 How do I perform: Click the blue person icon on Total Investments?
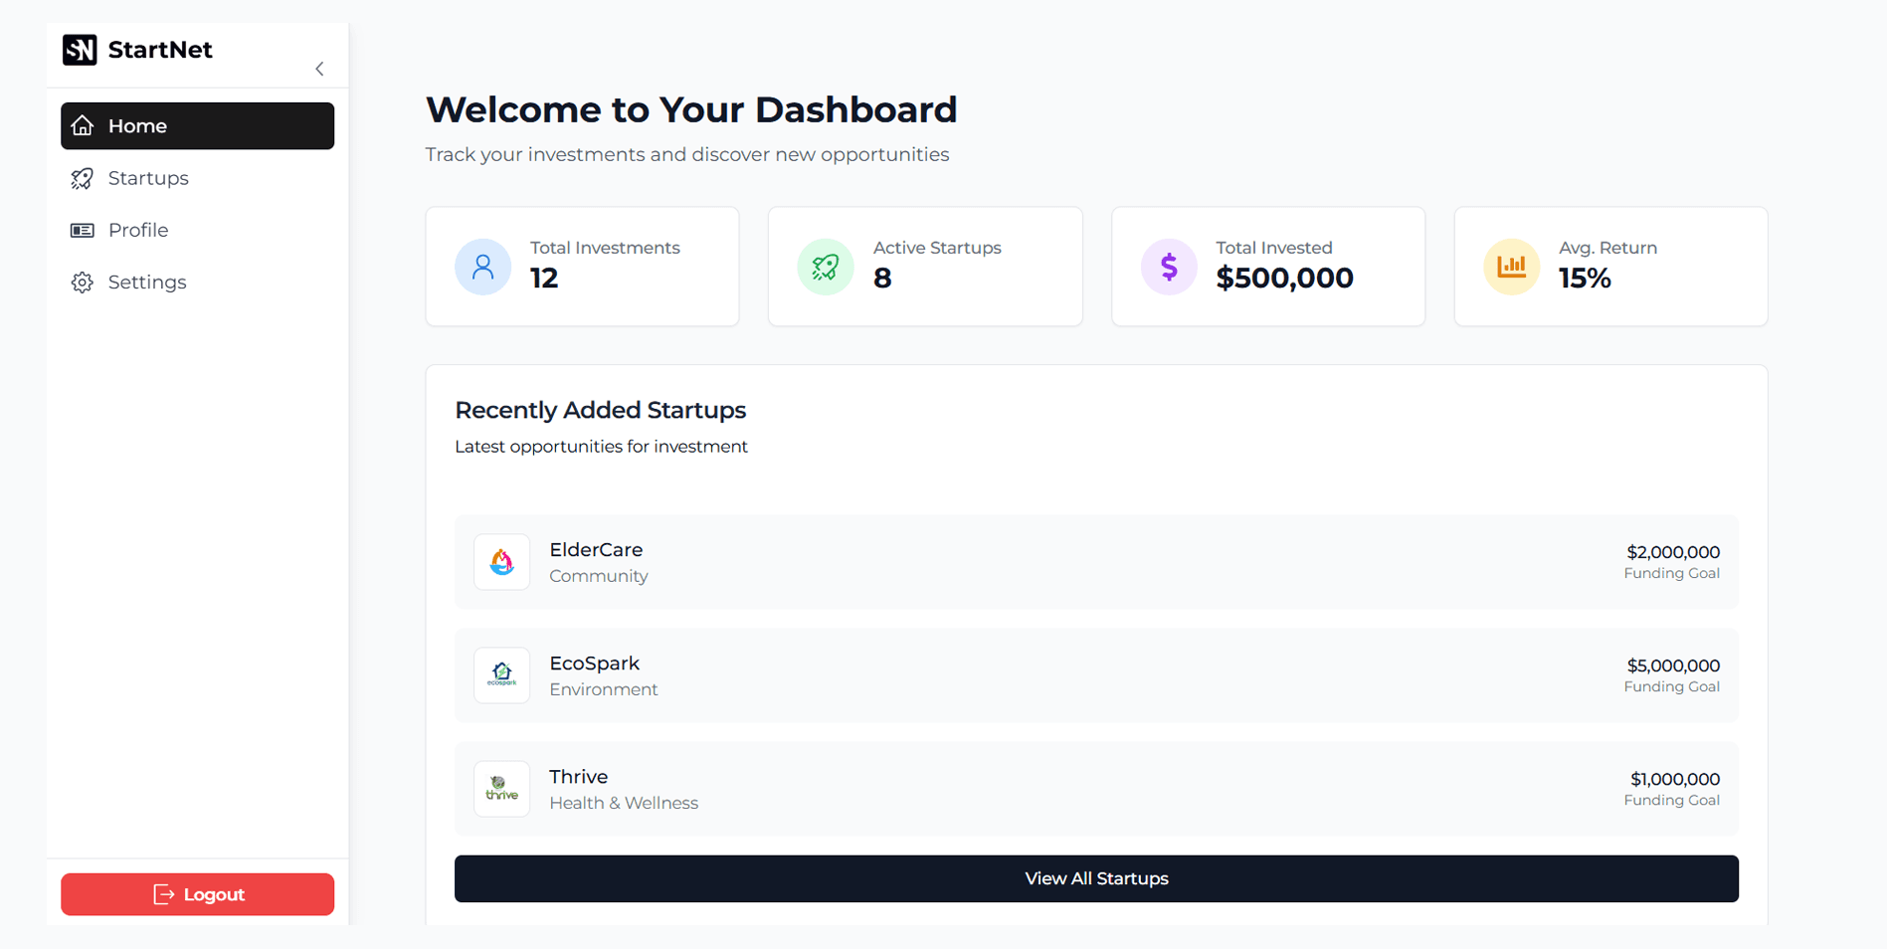(x=483, y=266)
